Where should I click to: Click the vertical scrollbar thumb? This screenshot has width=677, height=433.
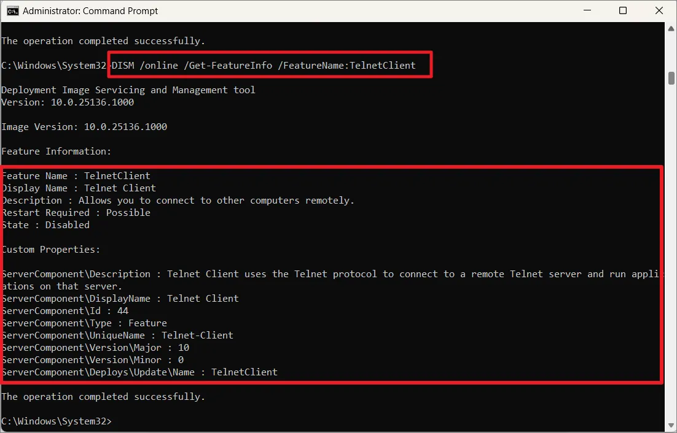(671, 79)
